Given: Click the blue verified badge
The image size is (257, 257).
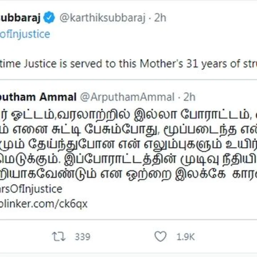Looking at the screenshot, I should (49, 18).
